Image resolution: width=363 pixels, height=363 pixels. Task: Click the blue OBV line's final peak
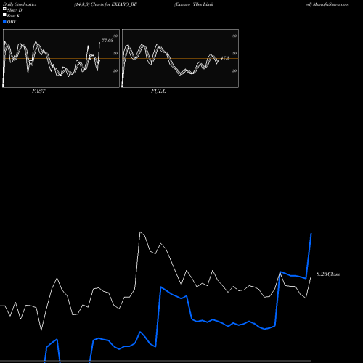coord(311,234)
